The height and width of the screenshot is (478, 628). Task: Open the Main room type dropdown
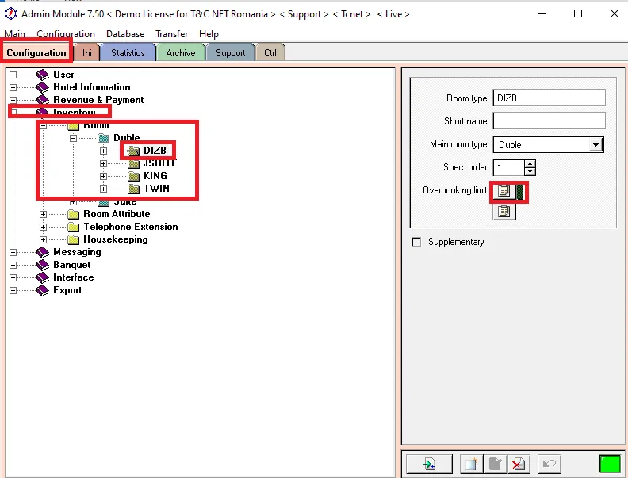[596, 145]
